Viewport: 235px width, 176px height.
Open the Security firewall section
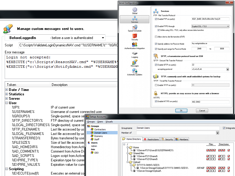click(135, 36)
